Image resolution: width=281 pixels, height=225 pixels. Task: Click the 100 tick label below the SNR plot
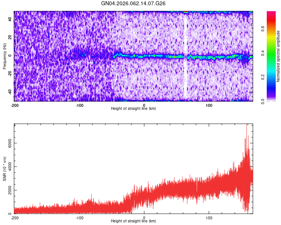click(209, 218)
